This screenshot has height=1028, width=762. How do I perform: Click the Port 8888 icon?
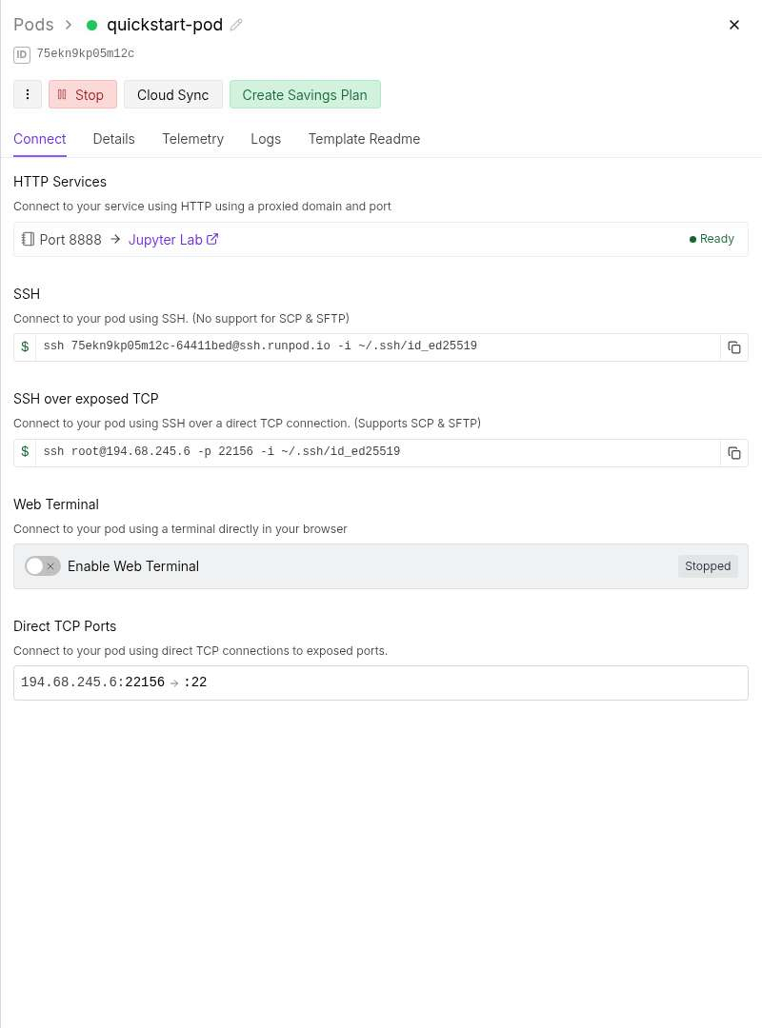pos(28,240)
